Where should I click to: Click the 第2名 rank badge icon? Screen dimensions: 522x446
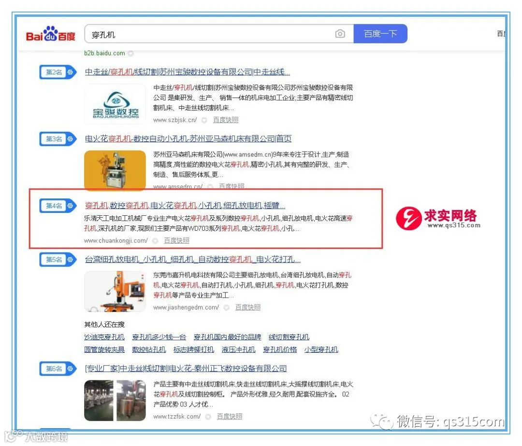[x=58, y=72]
